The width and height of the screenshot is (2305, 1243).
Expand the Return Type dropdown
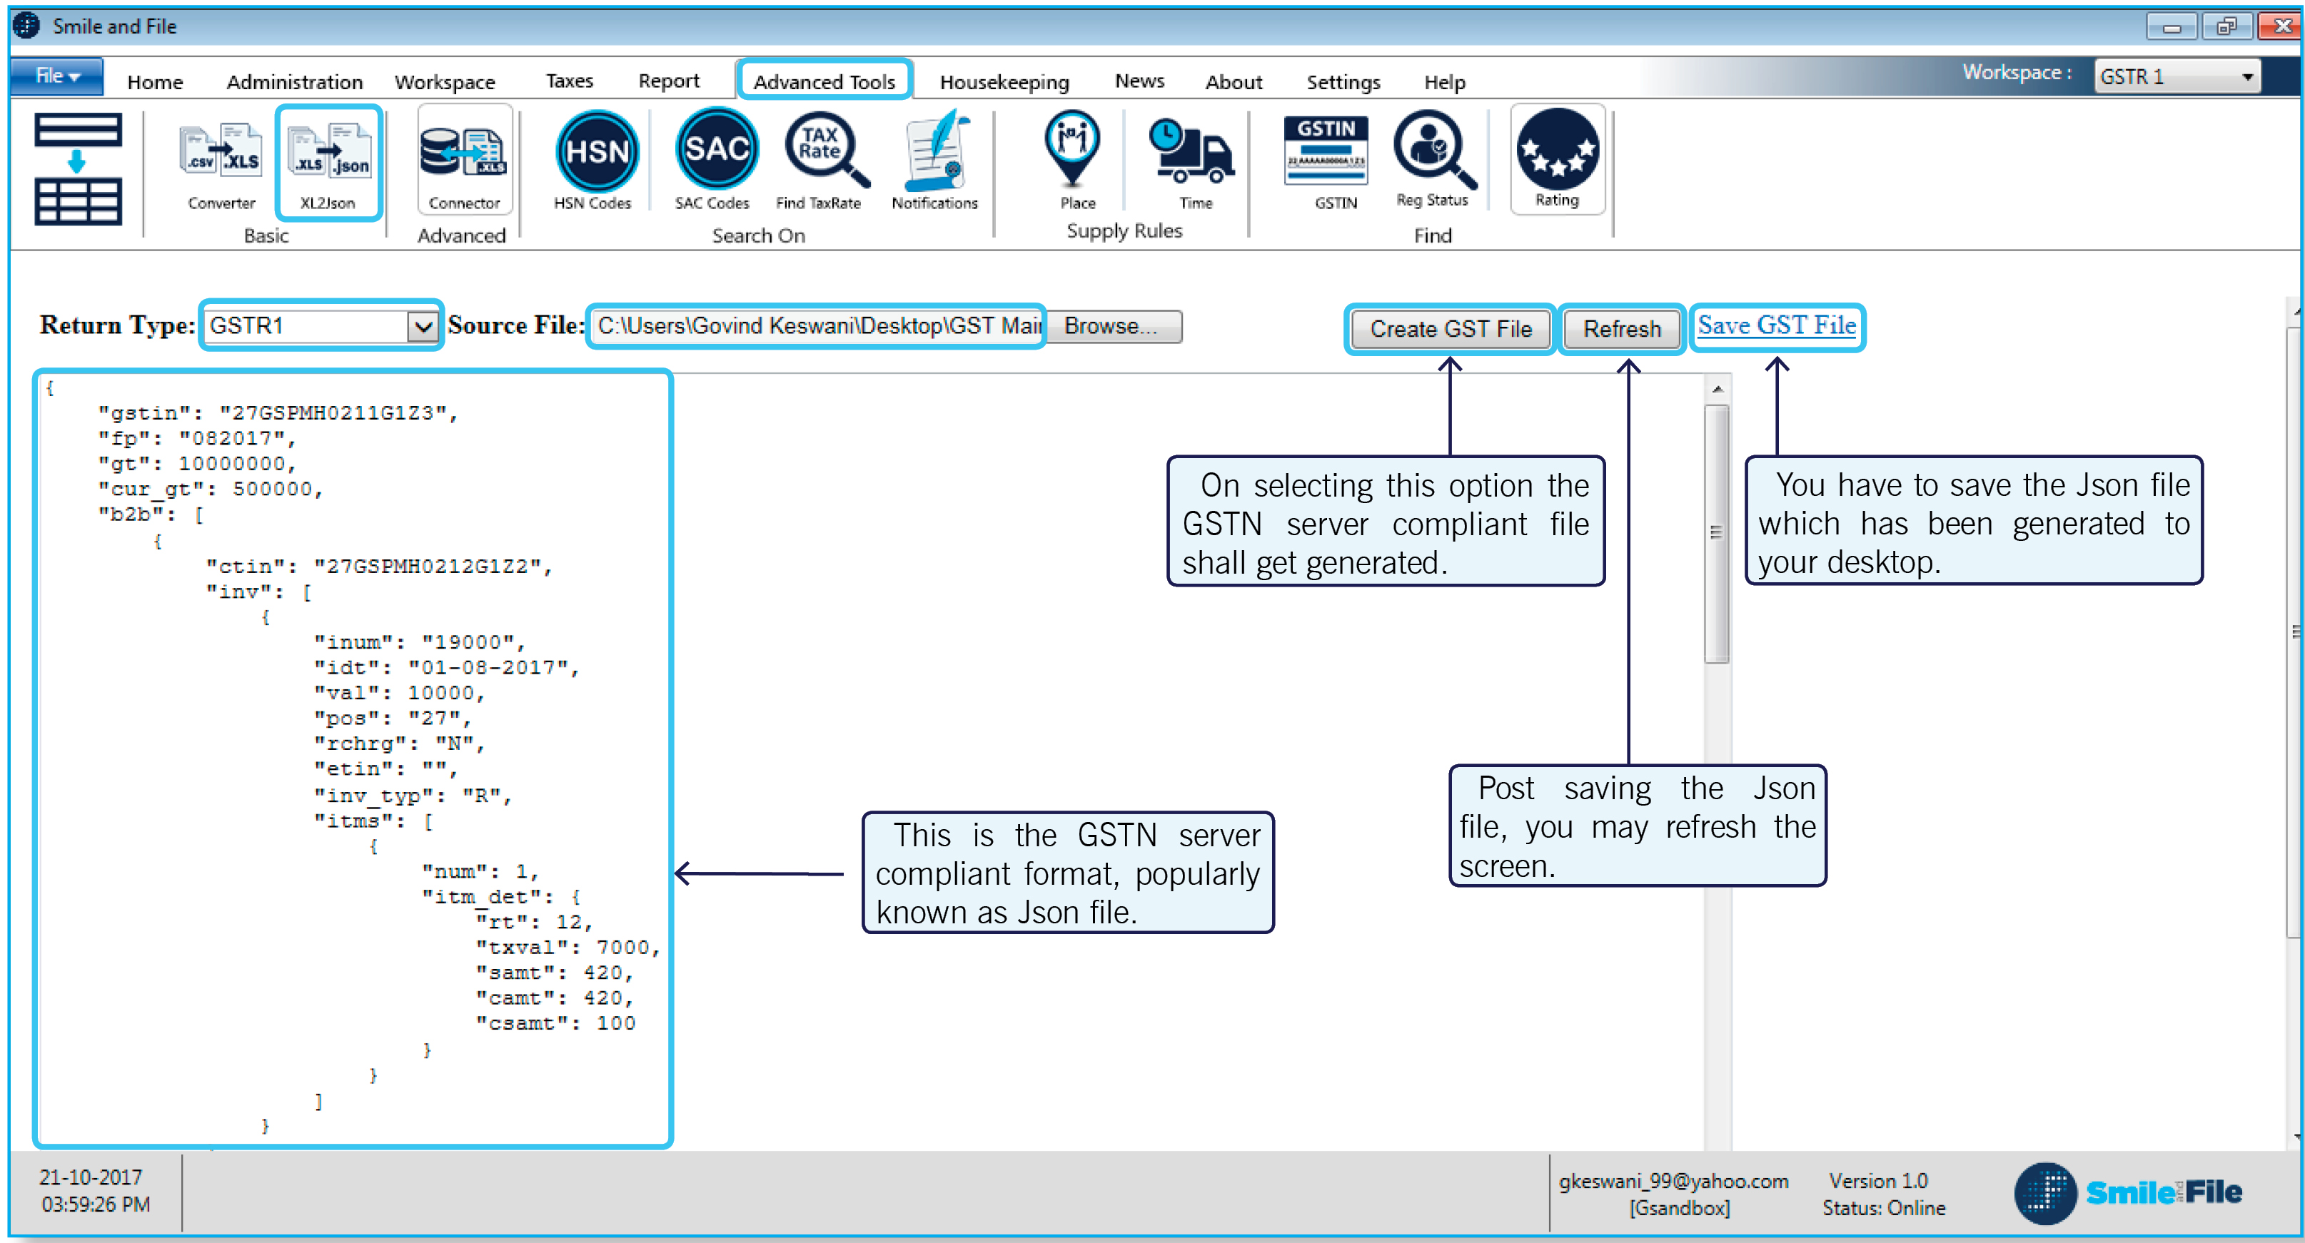pyautogui.click(x=423, y=326)
